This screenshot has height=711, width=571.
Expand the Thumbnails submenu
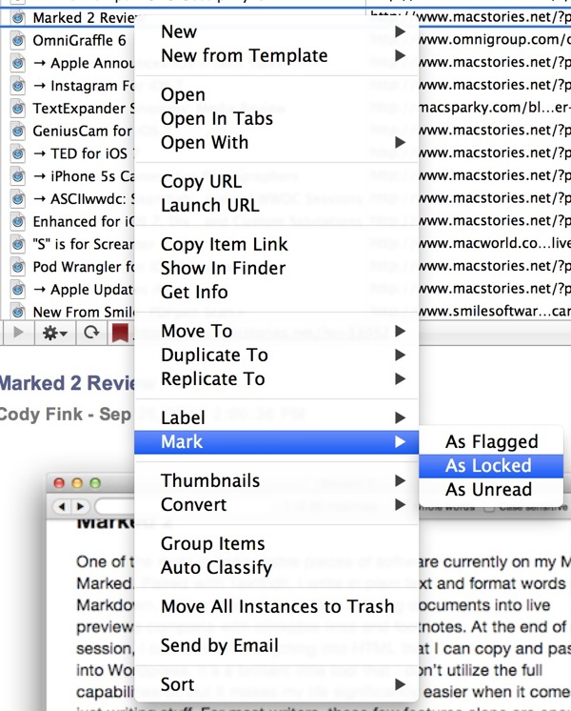click(276, 480)
